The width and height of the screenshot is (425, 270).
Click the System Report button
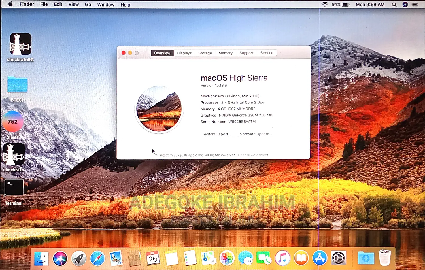click(217, 134)
